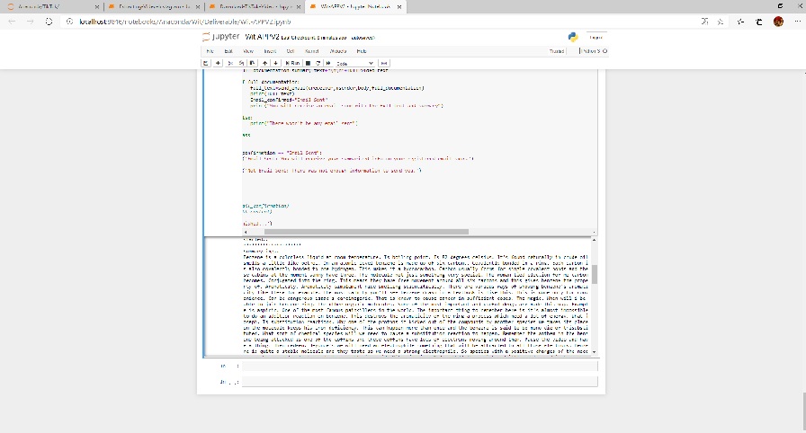Switch to the first Anaconda browser tab

click(x=51, y=6)
